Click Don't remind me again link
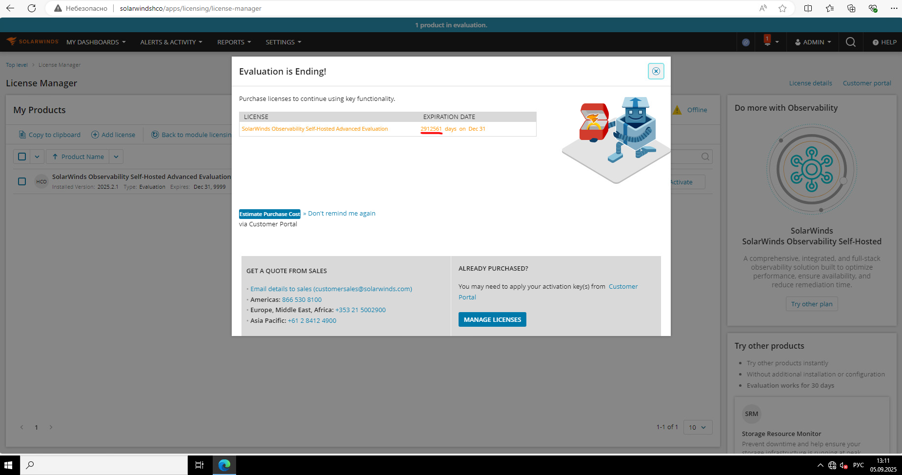 click(x=341, y=214)
